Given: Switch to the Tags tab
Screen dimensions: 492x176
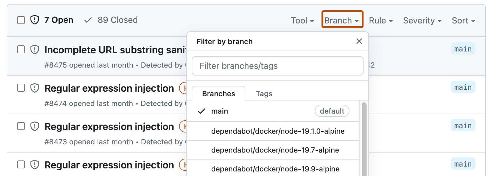Looking at the screenshot, I should tap(264, 94).
